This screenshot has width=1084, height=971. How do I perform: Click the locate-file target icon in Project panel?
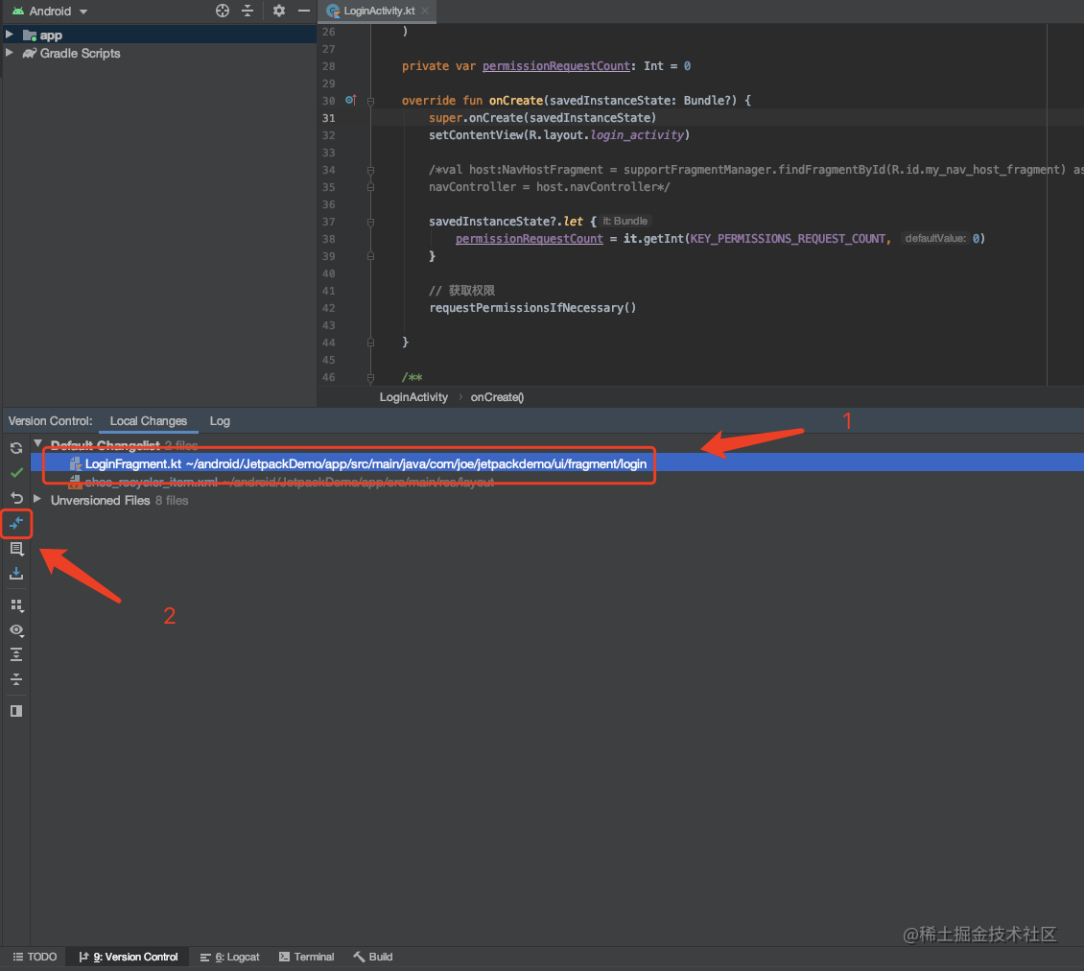[x=223, y=11]
